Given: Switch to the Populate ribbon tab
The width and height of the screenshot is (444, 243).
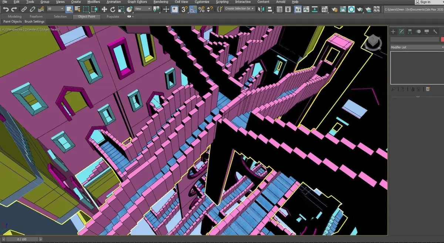Looking at the screenshot, I should pos(113,17).
